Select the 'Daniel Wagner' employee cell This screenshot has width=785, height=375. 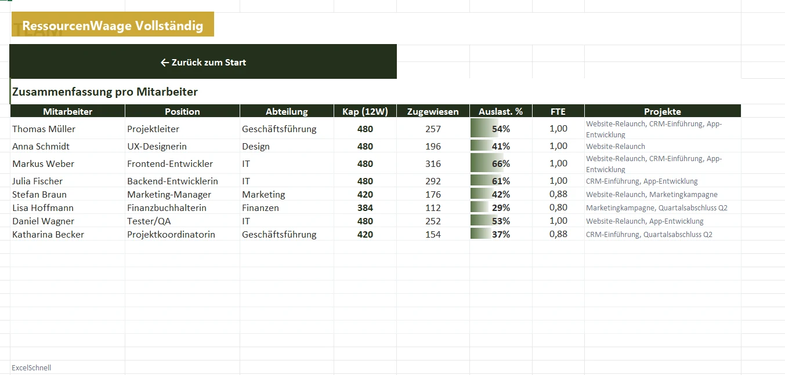(x=68, y=221)
